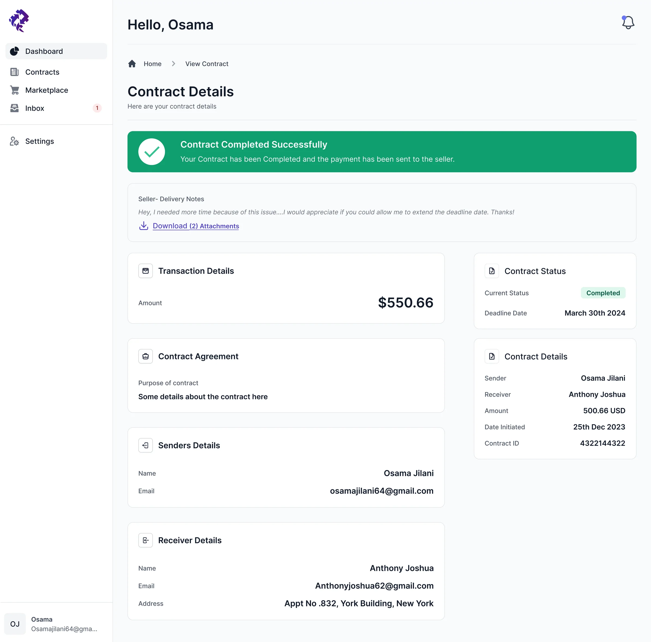Screen dimensions: 651x642
Task: Open the notifications bell
Action: 628,23
